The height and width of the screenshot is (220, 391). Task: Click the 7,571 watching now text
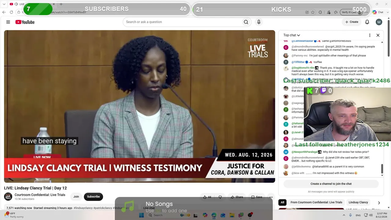pyautogui.click(x=19, y=208)
